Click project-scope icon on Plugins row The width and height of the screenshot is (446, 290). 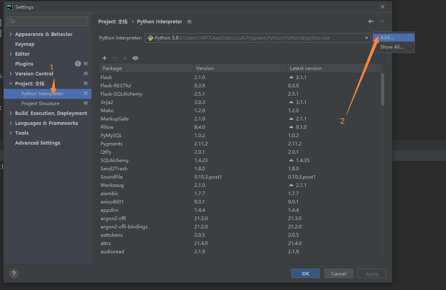click(x=85, y=64)
